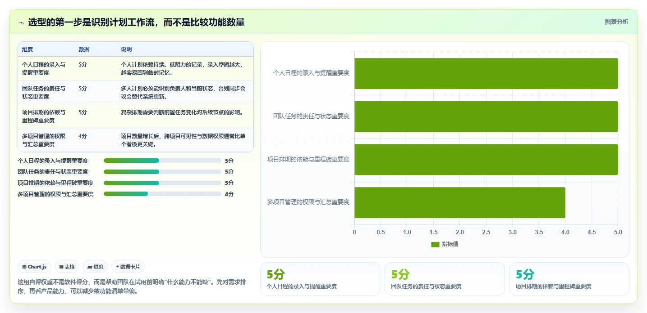647x313 pixels.
Task: Click the description starting 多人计划必须能识别
Action: [184, 92]
